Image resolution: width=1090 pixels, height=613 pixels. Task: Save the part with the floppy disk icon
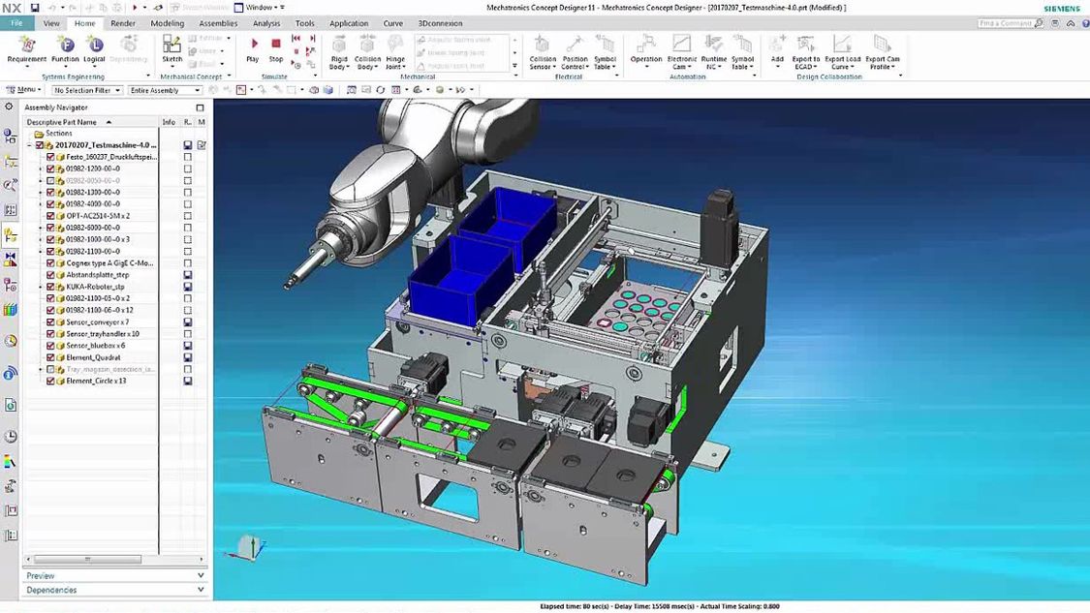[35, 8]
